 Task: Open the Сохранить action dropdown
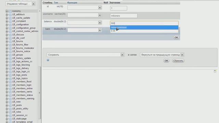86,55
